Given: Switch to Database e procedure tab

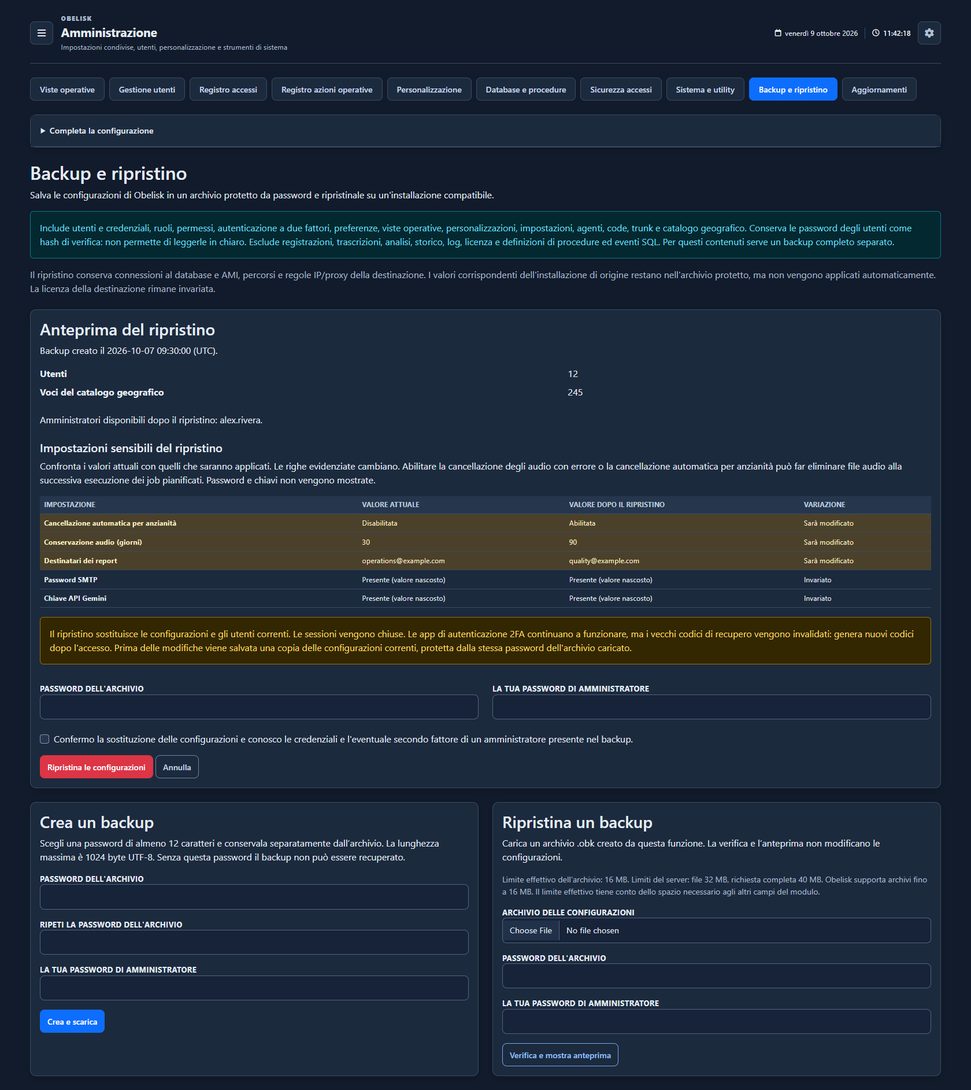Looking at the screenshot, I should pos(526,89).
